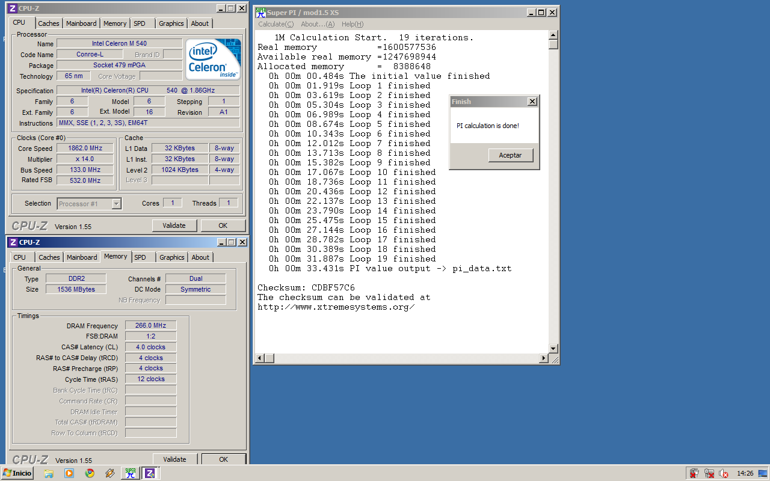Image resolution: width=770 pixels, height=481 pixels.
Task: Click the Super PI title bar icon
Action: [261, 12]
